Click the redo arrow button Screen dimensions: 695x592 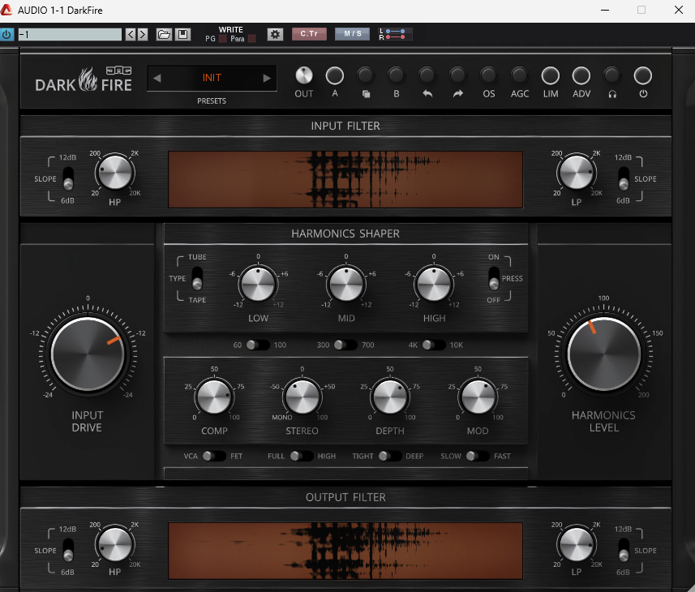click(458, 75)
